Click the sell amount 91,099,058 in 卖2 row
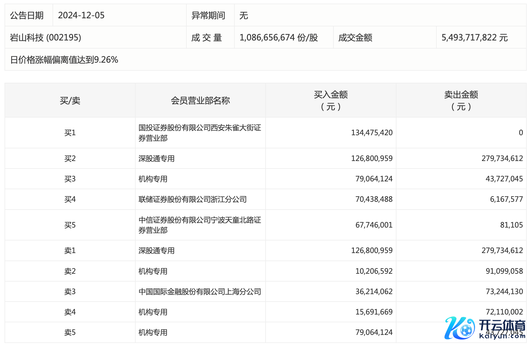 pyautogui.click(x=504, y=271)
